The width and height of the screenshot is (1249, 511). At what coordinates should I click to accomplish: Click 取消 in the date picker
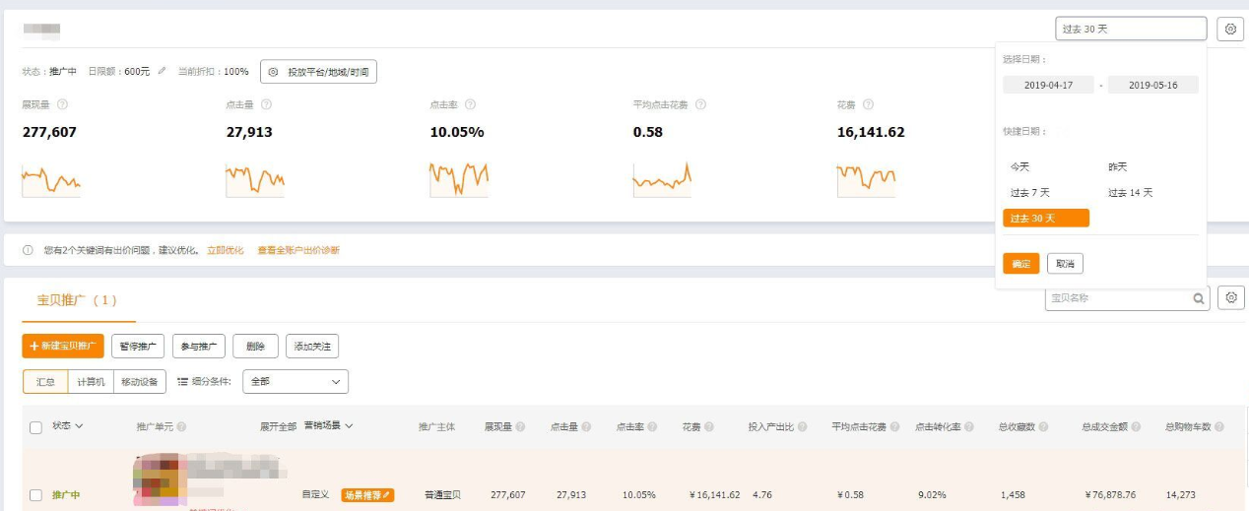[x=1065, y=264]
